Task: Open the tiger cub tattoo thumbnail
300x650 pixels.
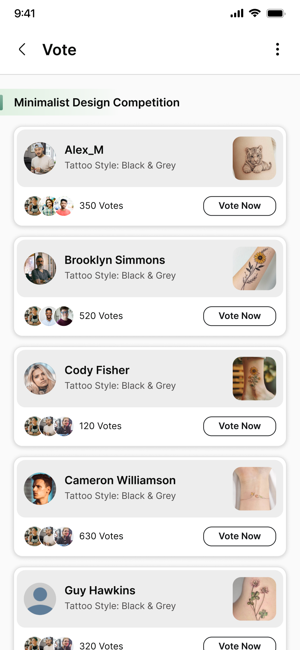Action: pyautogui.click(x=254, y=158)
